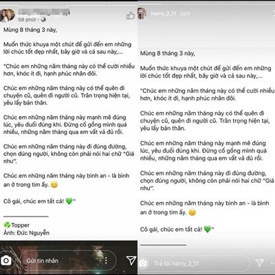Open harry_2_11 profile from username

[164, 14]
